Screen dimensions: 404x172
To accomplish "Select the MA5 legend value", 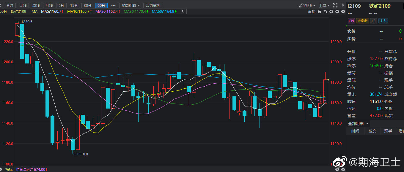I will click(52, 12).
